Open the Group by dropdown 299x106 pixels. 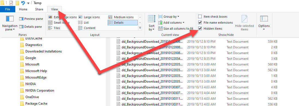[x=169, y=17]
